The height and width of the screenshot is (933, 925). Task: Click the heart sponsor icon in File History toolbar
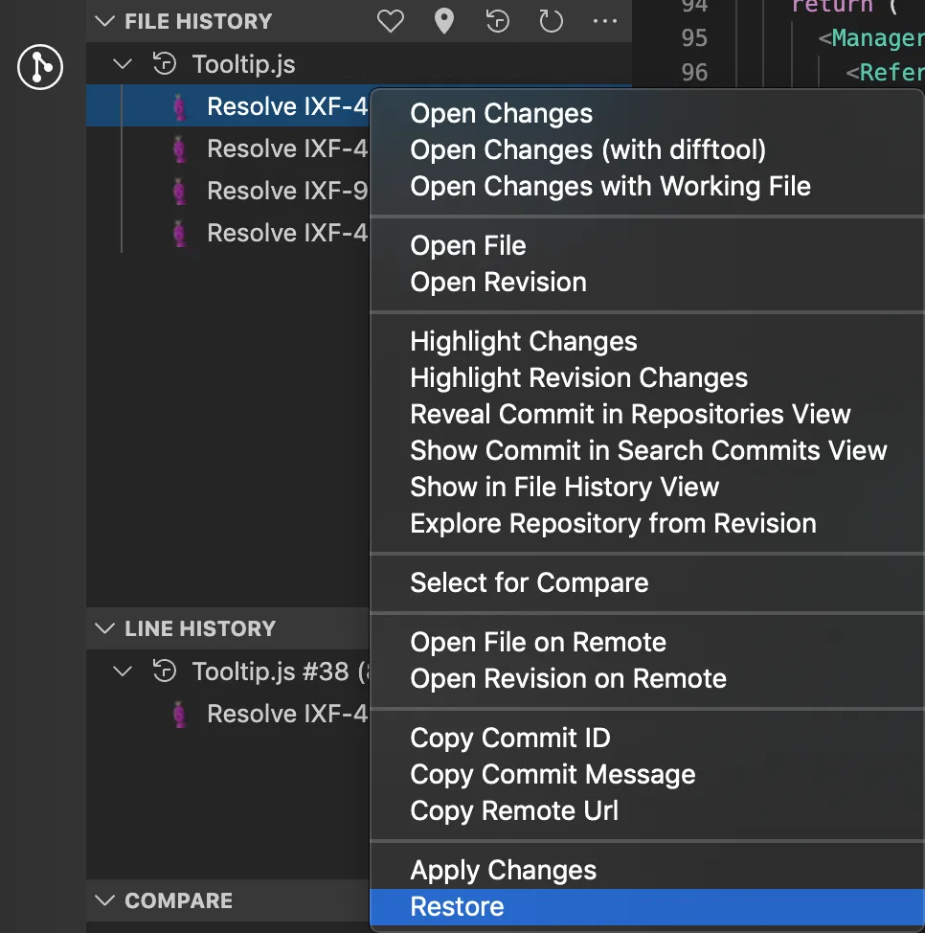[x=390, y=21]
